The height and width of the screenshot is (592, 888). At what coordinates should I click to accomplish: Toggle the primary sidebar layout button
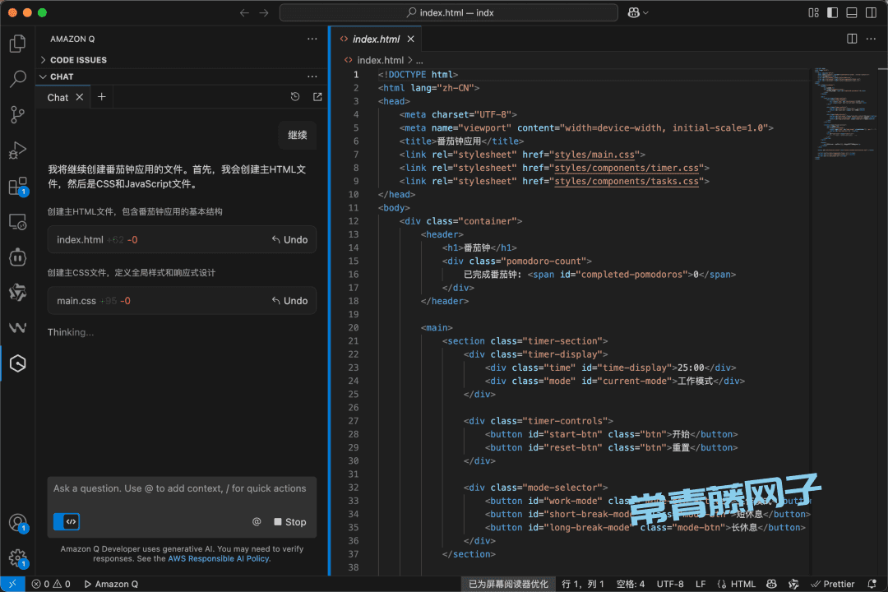click(x=832, y=12)
